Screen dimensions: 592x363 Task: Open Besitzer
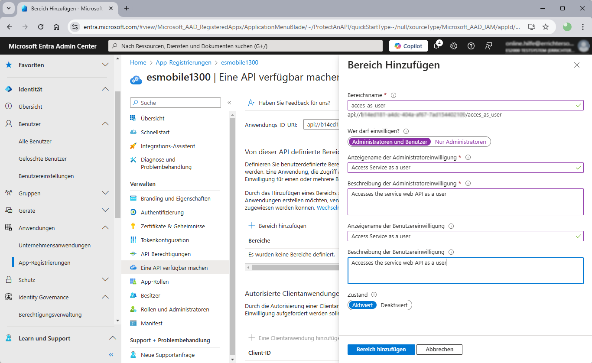pos(150,295)
